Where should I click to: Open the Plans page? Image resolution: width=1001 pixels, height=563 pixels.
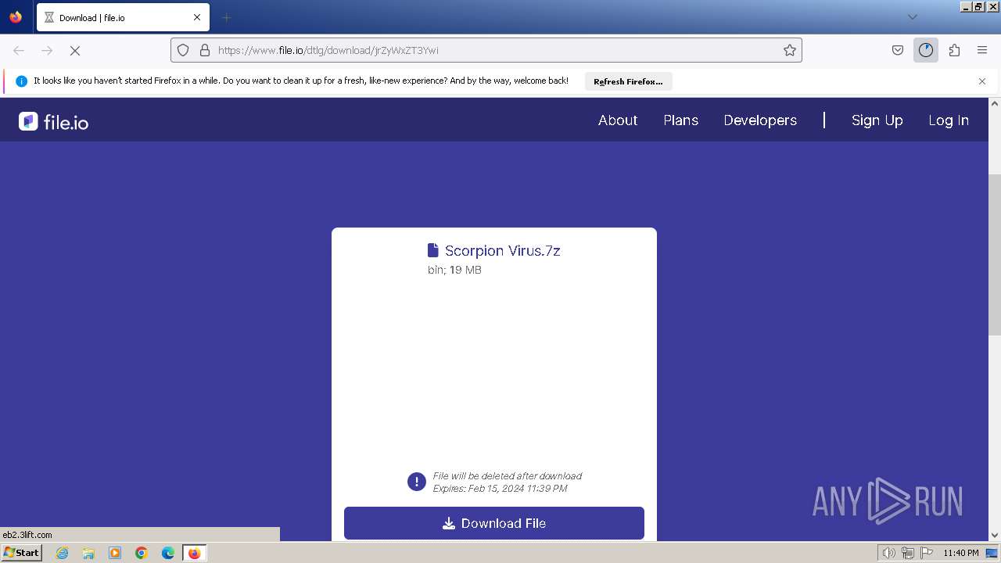[680, 120]
